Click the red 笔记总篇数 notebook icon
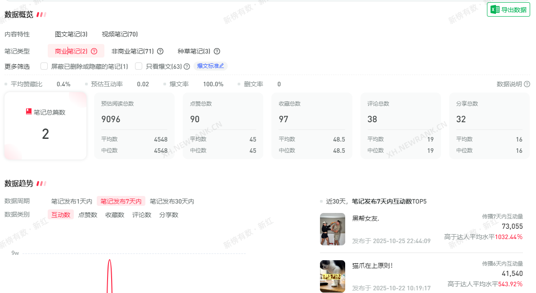Viewport: 536px width, 293px height. click(29, 112)
